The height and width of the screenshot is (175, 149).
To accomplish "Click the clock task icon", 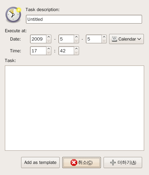I will point(14,15).
